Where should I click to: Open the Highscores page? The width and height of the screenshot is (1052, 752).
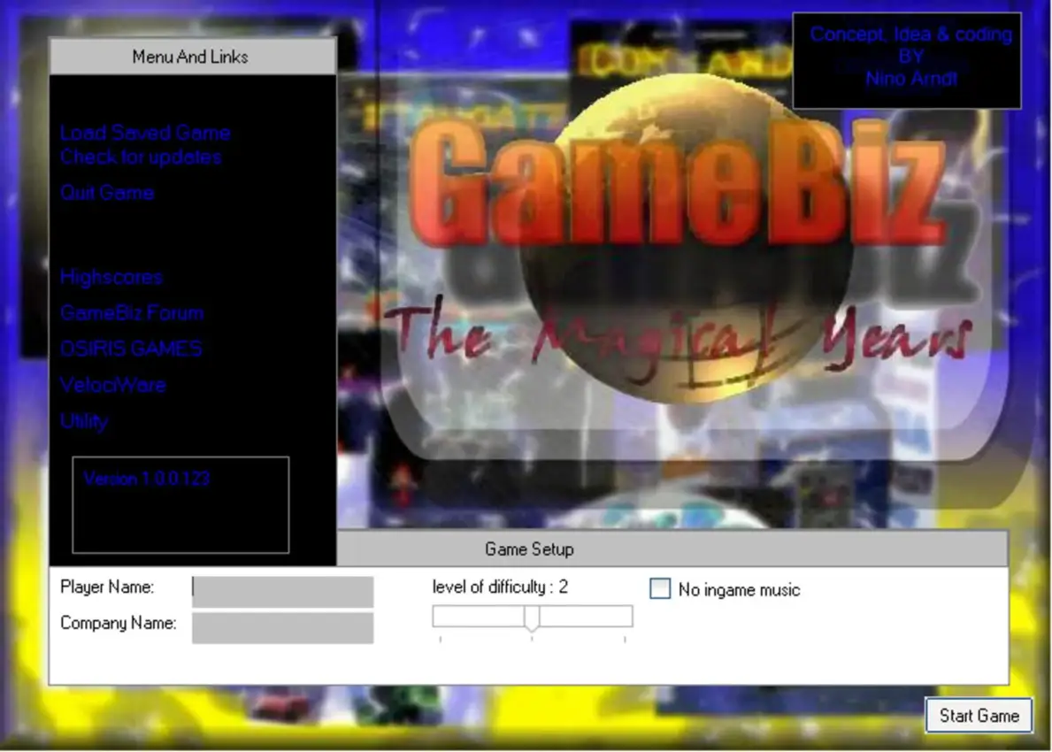point(111,277)
